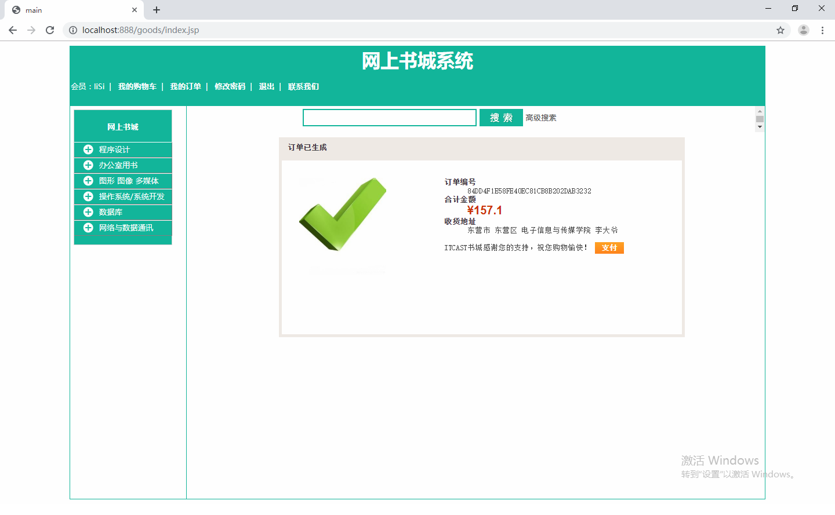Click the orange 支付 button

609,248
